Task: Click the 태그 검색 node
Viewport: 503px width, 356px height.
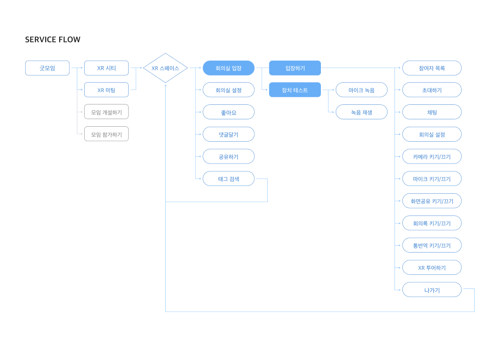Action: [228, 178]
